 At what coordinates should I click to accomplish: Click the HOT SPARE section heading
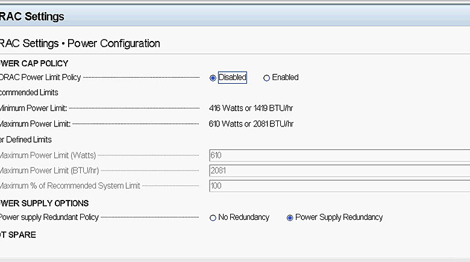click(18, 235)
